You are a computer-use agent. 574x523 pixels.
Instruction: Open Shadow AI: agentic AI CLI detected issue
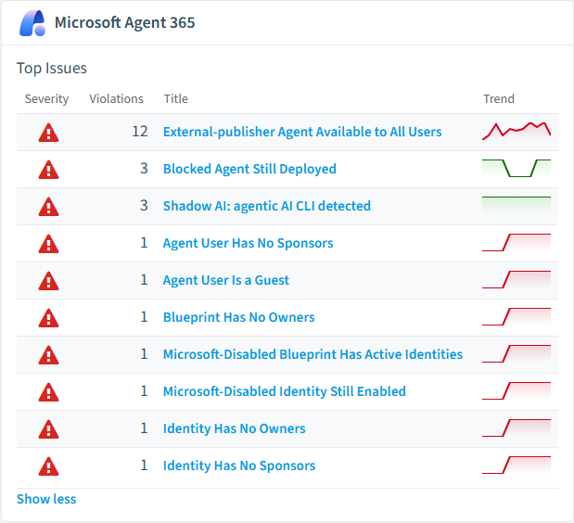tap(267, 206)
